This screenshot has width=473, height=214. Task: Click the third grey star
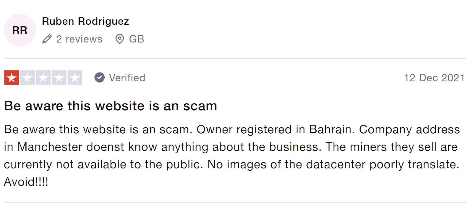43,78
